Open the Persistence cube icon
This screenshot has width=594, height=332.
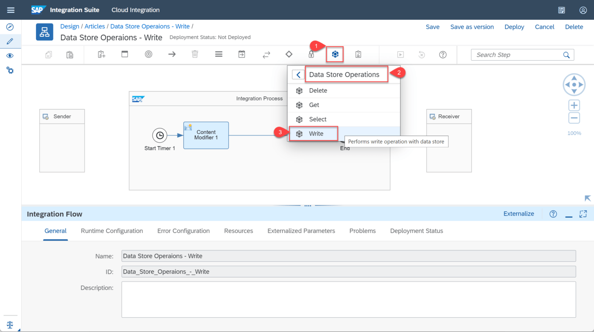pyautogui.click(x=335, y=54)
